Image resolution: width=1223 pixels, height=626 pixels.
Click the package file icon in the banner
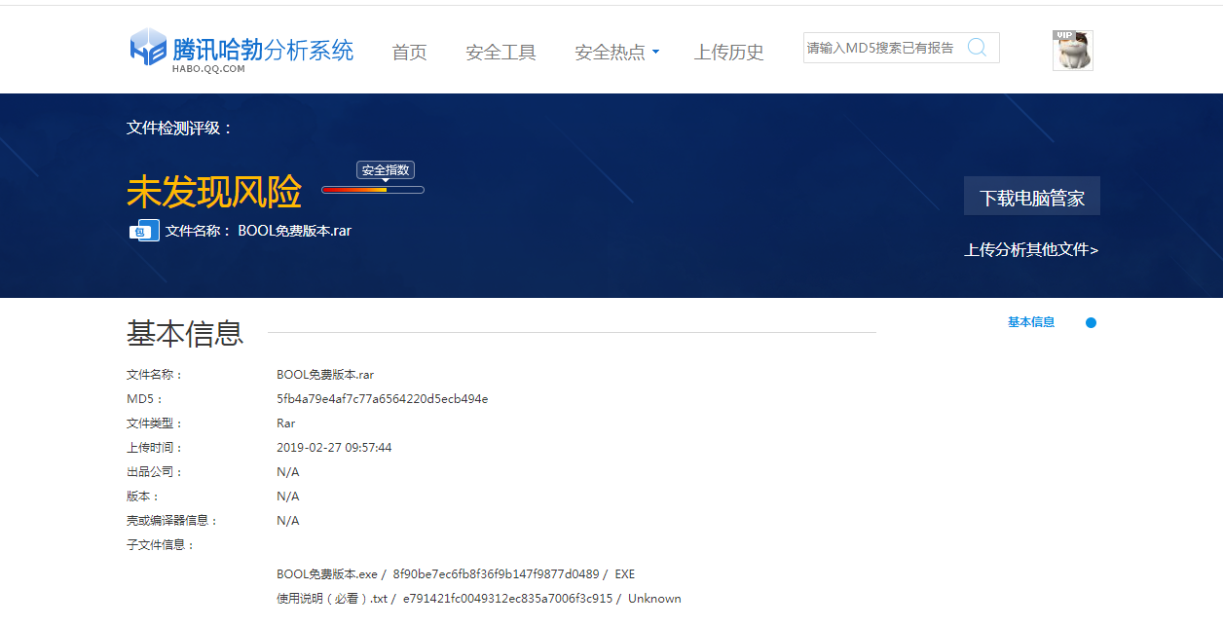pos(144,231)
